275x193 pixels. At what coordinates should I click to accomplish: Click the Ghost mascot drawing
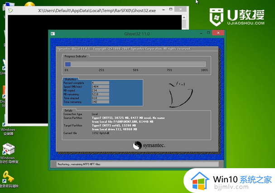(x=180, y=94)
